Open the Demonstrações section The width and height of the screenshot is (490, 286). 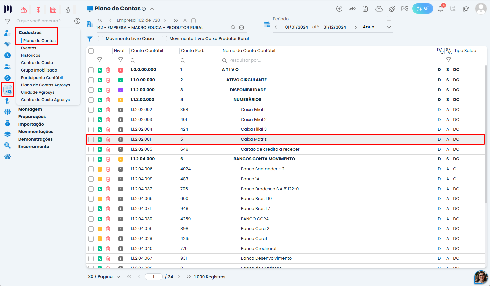pos(35,139)
